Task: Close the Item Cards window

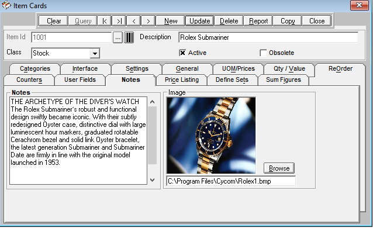Action: click(359, 5)
